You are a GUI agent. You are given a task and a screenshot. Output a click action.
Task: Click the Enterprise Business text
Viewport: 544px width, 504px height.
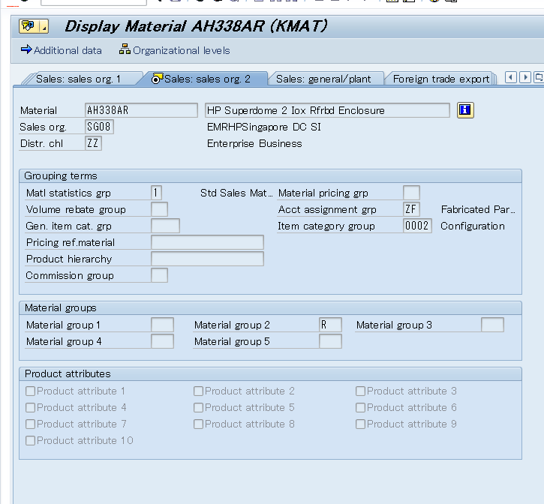pos(254,143)
